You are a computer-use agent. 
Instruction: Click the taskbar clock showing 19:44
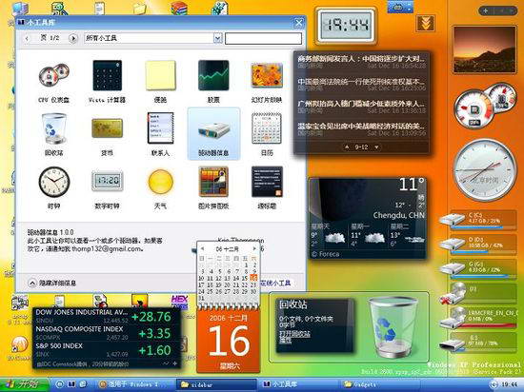[510, 384]
